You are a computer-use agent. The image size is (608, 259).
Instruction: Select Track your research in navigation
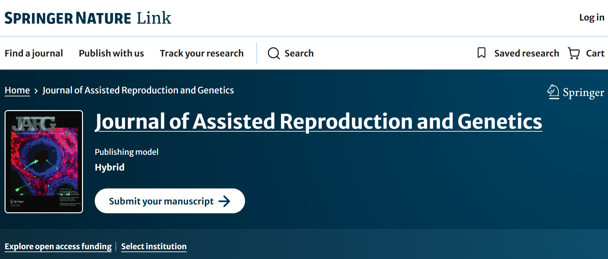pyautogui.click(x=202, y=53)
